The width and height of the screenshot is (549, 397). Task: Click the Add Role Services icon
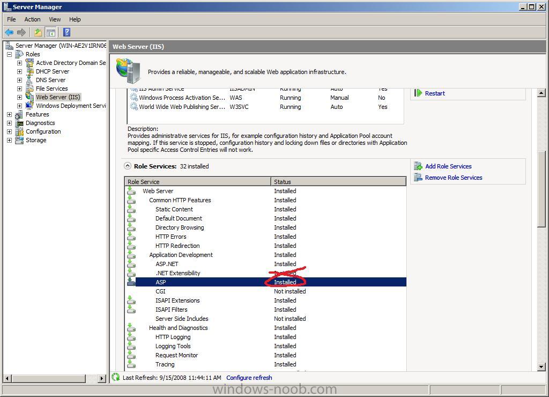coord(418,166)
